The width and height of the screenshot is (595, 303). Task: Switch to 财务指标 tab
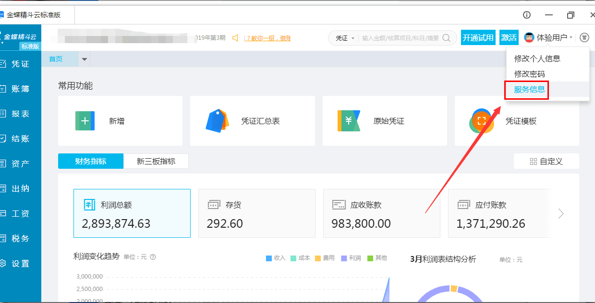(x=91, y=161)
